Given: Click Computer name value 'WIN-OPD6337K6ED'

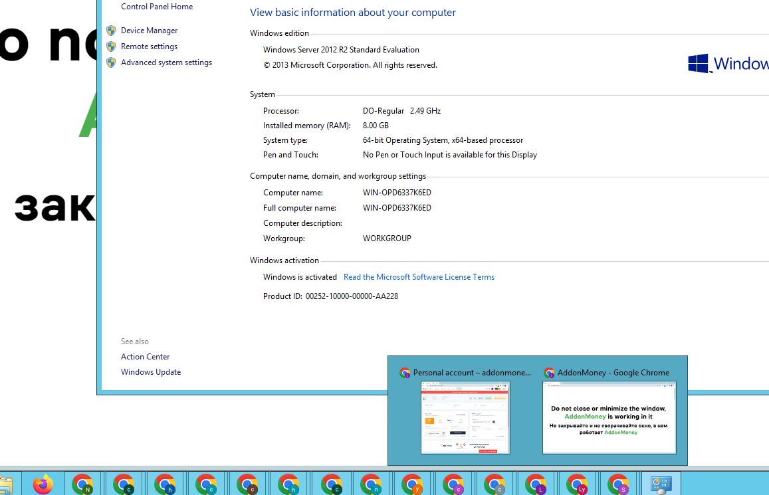Looking at the screenshot, I should click(x=397, y=193).
